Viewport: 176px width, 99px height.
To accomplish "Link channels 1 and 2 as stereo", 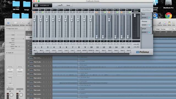I will click(38, 47).
